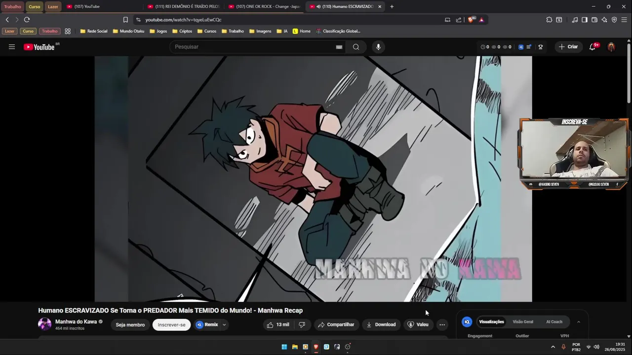This screenshot has width=632, height=355.
Task: Show hidden system tray icons
Action: [553, 347]
